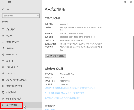This screenshot has width=134, height=110.
Task: Select リモート デスクトップ in the sidebar
Action: (21, 99)
